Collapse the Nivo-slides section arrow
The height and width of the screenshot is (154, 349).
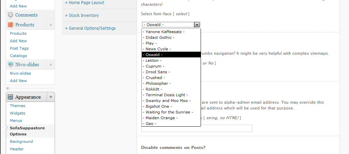click(51, 65)
